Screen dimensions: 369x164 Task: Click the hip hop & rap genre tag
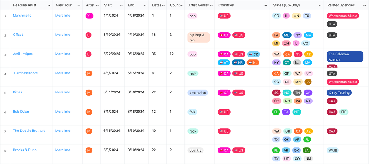tap(199, 38)
